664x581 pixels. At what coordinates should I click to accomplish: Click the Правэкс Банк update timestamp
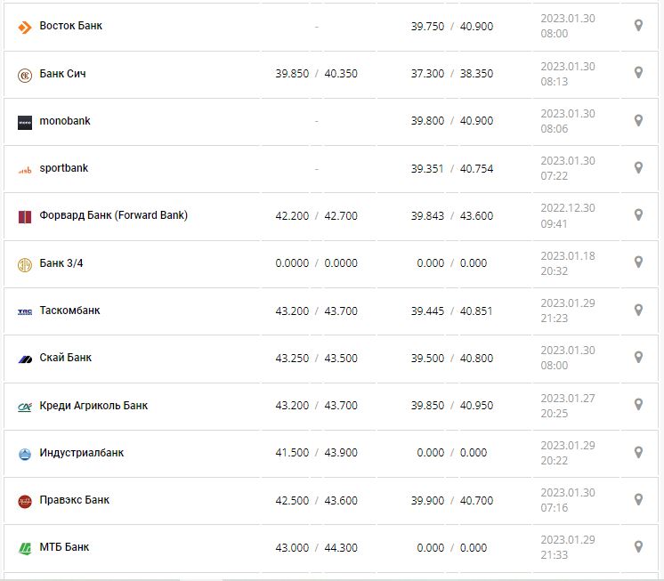coord(567,500)
